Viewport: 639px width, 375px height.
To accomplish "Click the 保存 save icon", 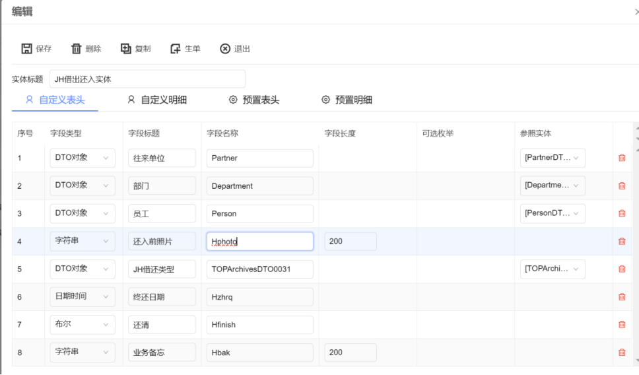I will point(26,49).
